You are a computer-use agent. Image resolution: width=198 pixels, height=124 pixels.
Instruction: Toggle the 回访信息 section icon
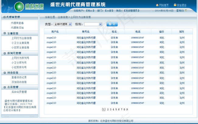pos(5,73)
